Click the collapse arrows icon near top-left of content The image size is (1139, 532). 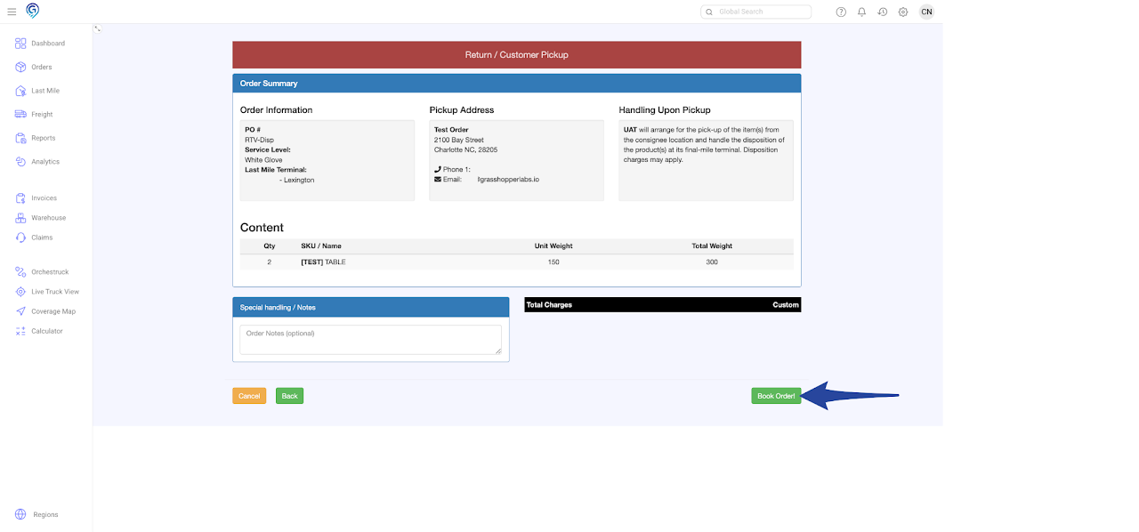pyautogui.click(x=97, y=28)
